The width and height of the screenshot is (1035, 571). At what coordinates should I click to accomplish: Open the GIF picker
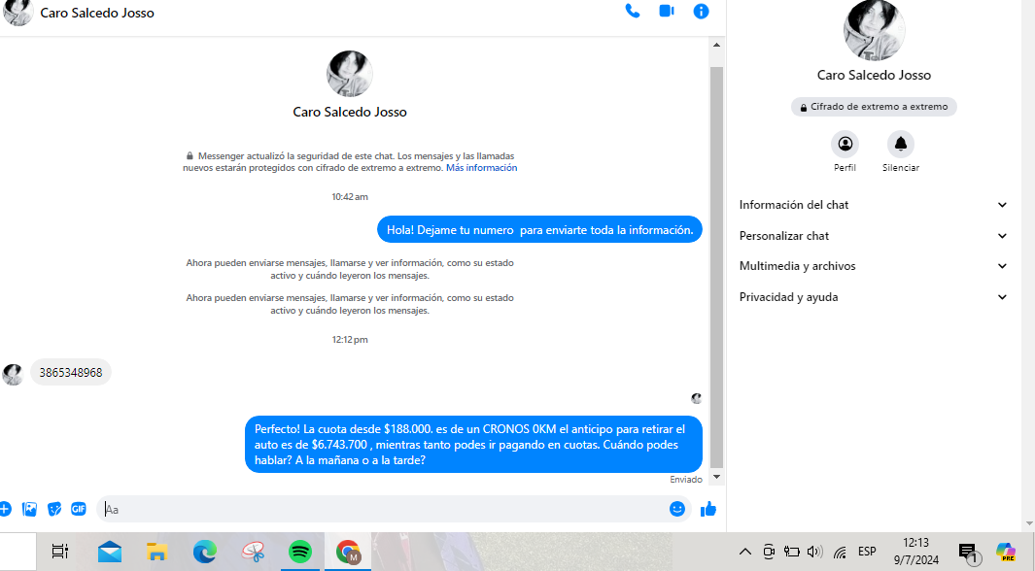pos(79,509)
